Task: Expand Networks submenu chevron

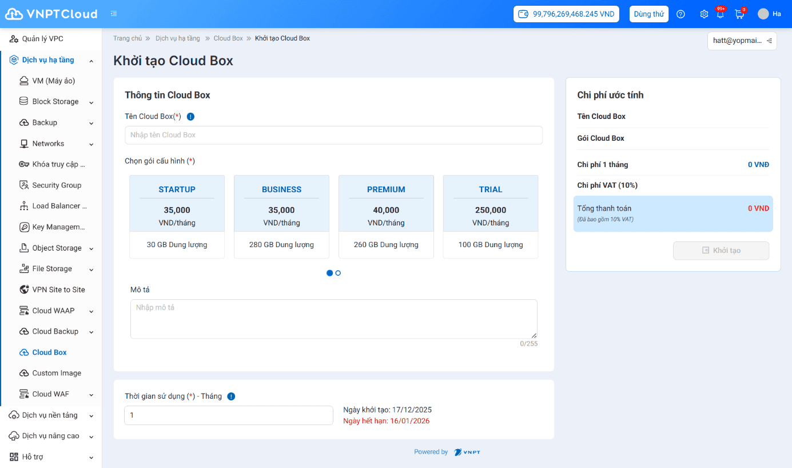Action: [x=91, y=144]
